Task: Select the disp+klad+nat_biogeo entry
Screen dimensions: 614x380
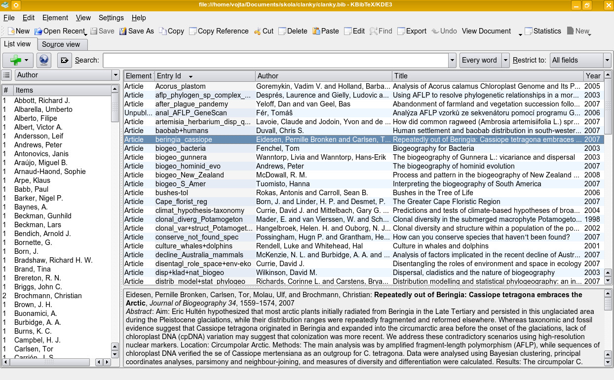Action: click(363, 273)
